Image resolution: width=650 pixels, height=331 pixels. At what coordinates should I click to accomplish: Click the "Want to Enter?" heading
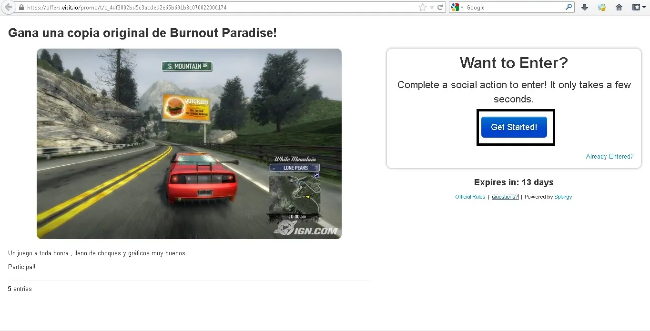(514, 63)
